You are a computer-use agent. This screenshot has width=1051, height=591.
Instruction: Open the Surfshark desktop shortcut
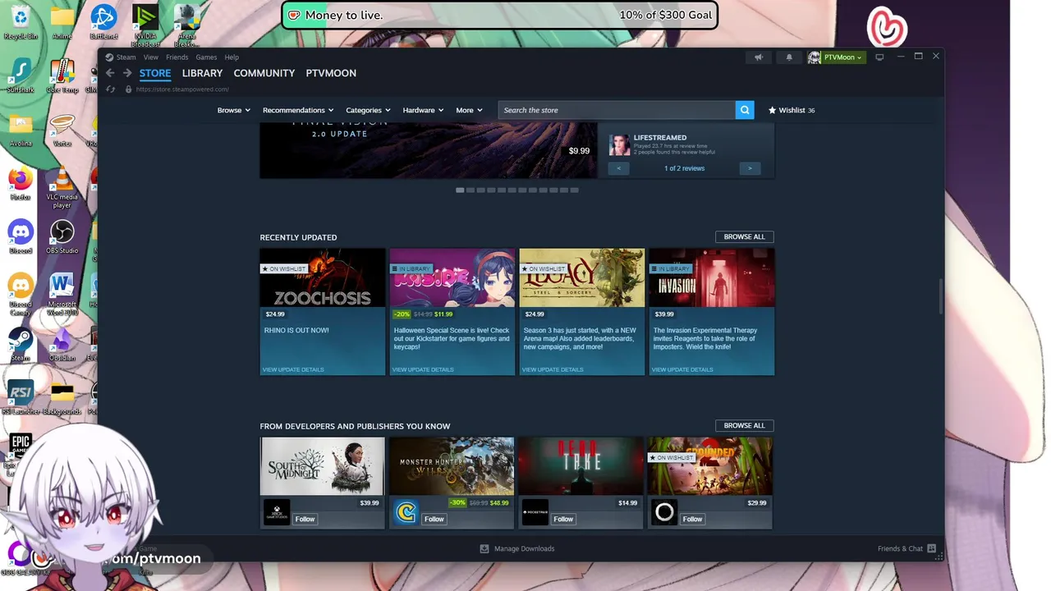click(21, 75)
